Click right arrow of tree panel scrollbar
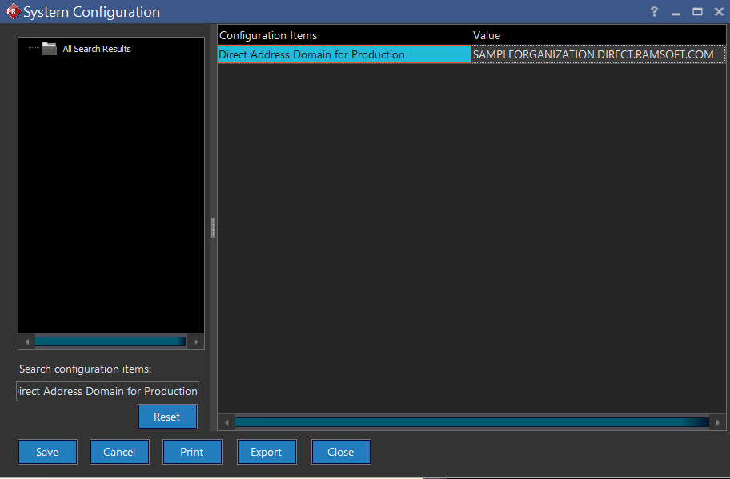 [x=196, y=341]
